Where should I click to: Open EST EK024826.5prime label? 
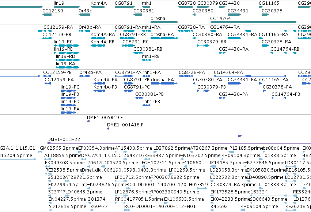[107, 185]
